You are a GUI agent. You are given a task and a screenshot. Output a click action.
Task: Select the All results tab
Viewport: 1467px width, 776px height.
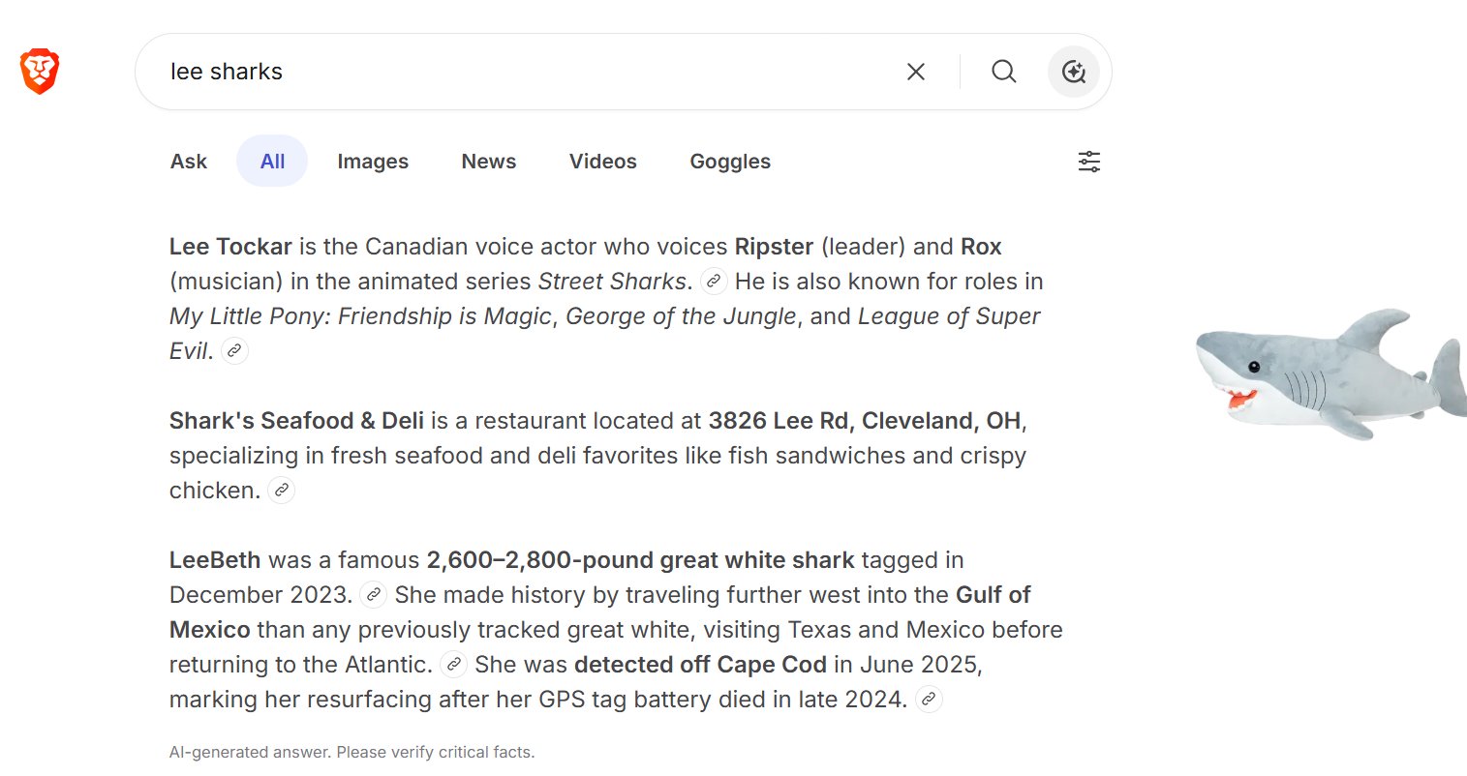(x=272, y=162)
